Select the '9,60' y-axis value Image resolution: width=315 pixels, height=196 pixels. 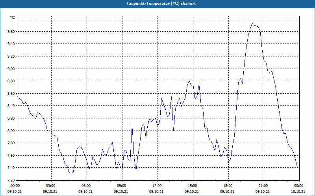[x=11, y=31]
